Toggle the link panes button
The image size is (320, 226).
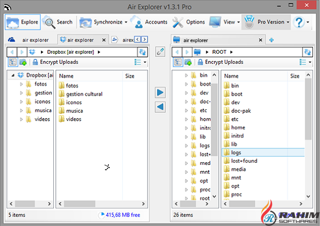(x=160, y=52)
